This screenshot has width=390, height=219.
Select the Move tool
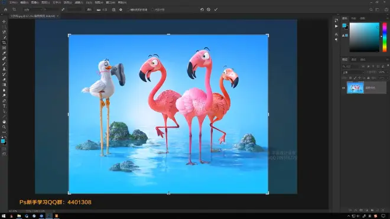tap(4, 22)
